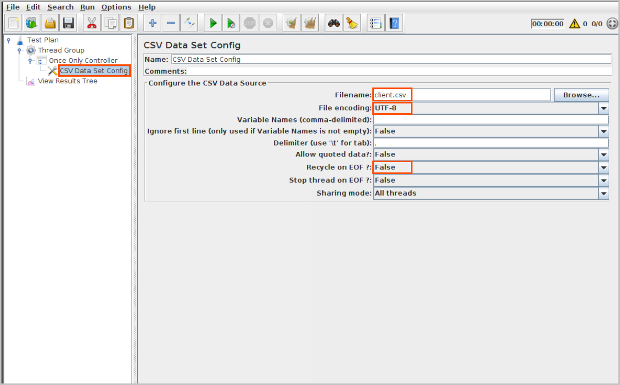Viewport: 620px width, 385px height.
Task: Click the Comments field
Action: pos(400,71)
